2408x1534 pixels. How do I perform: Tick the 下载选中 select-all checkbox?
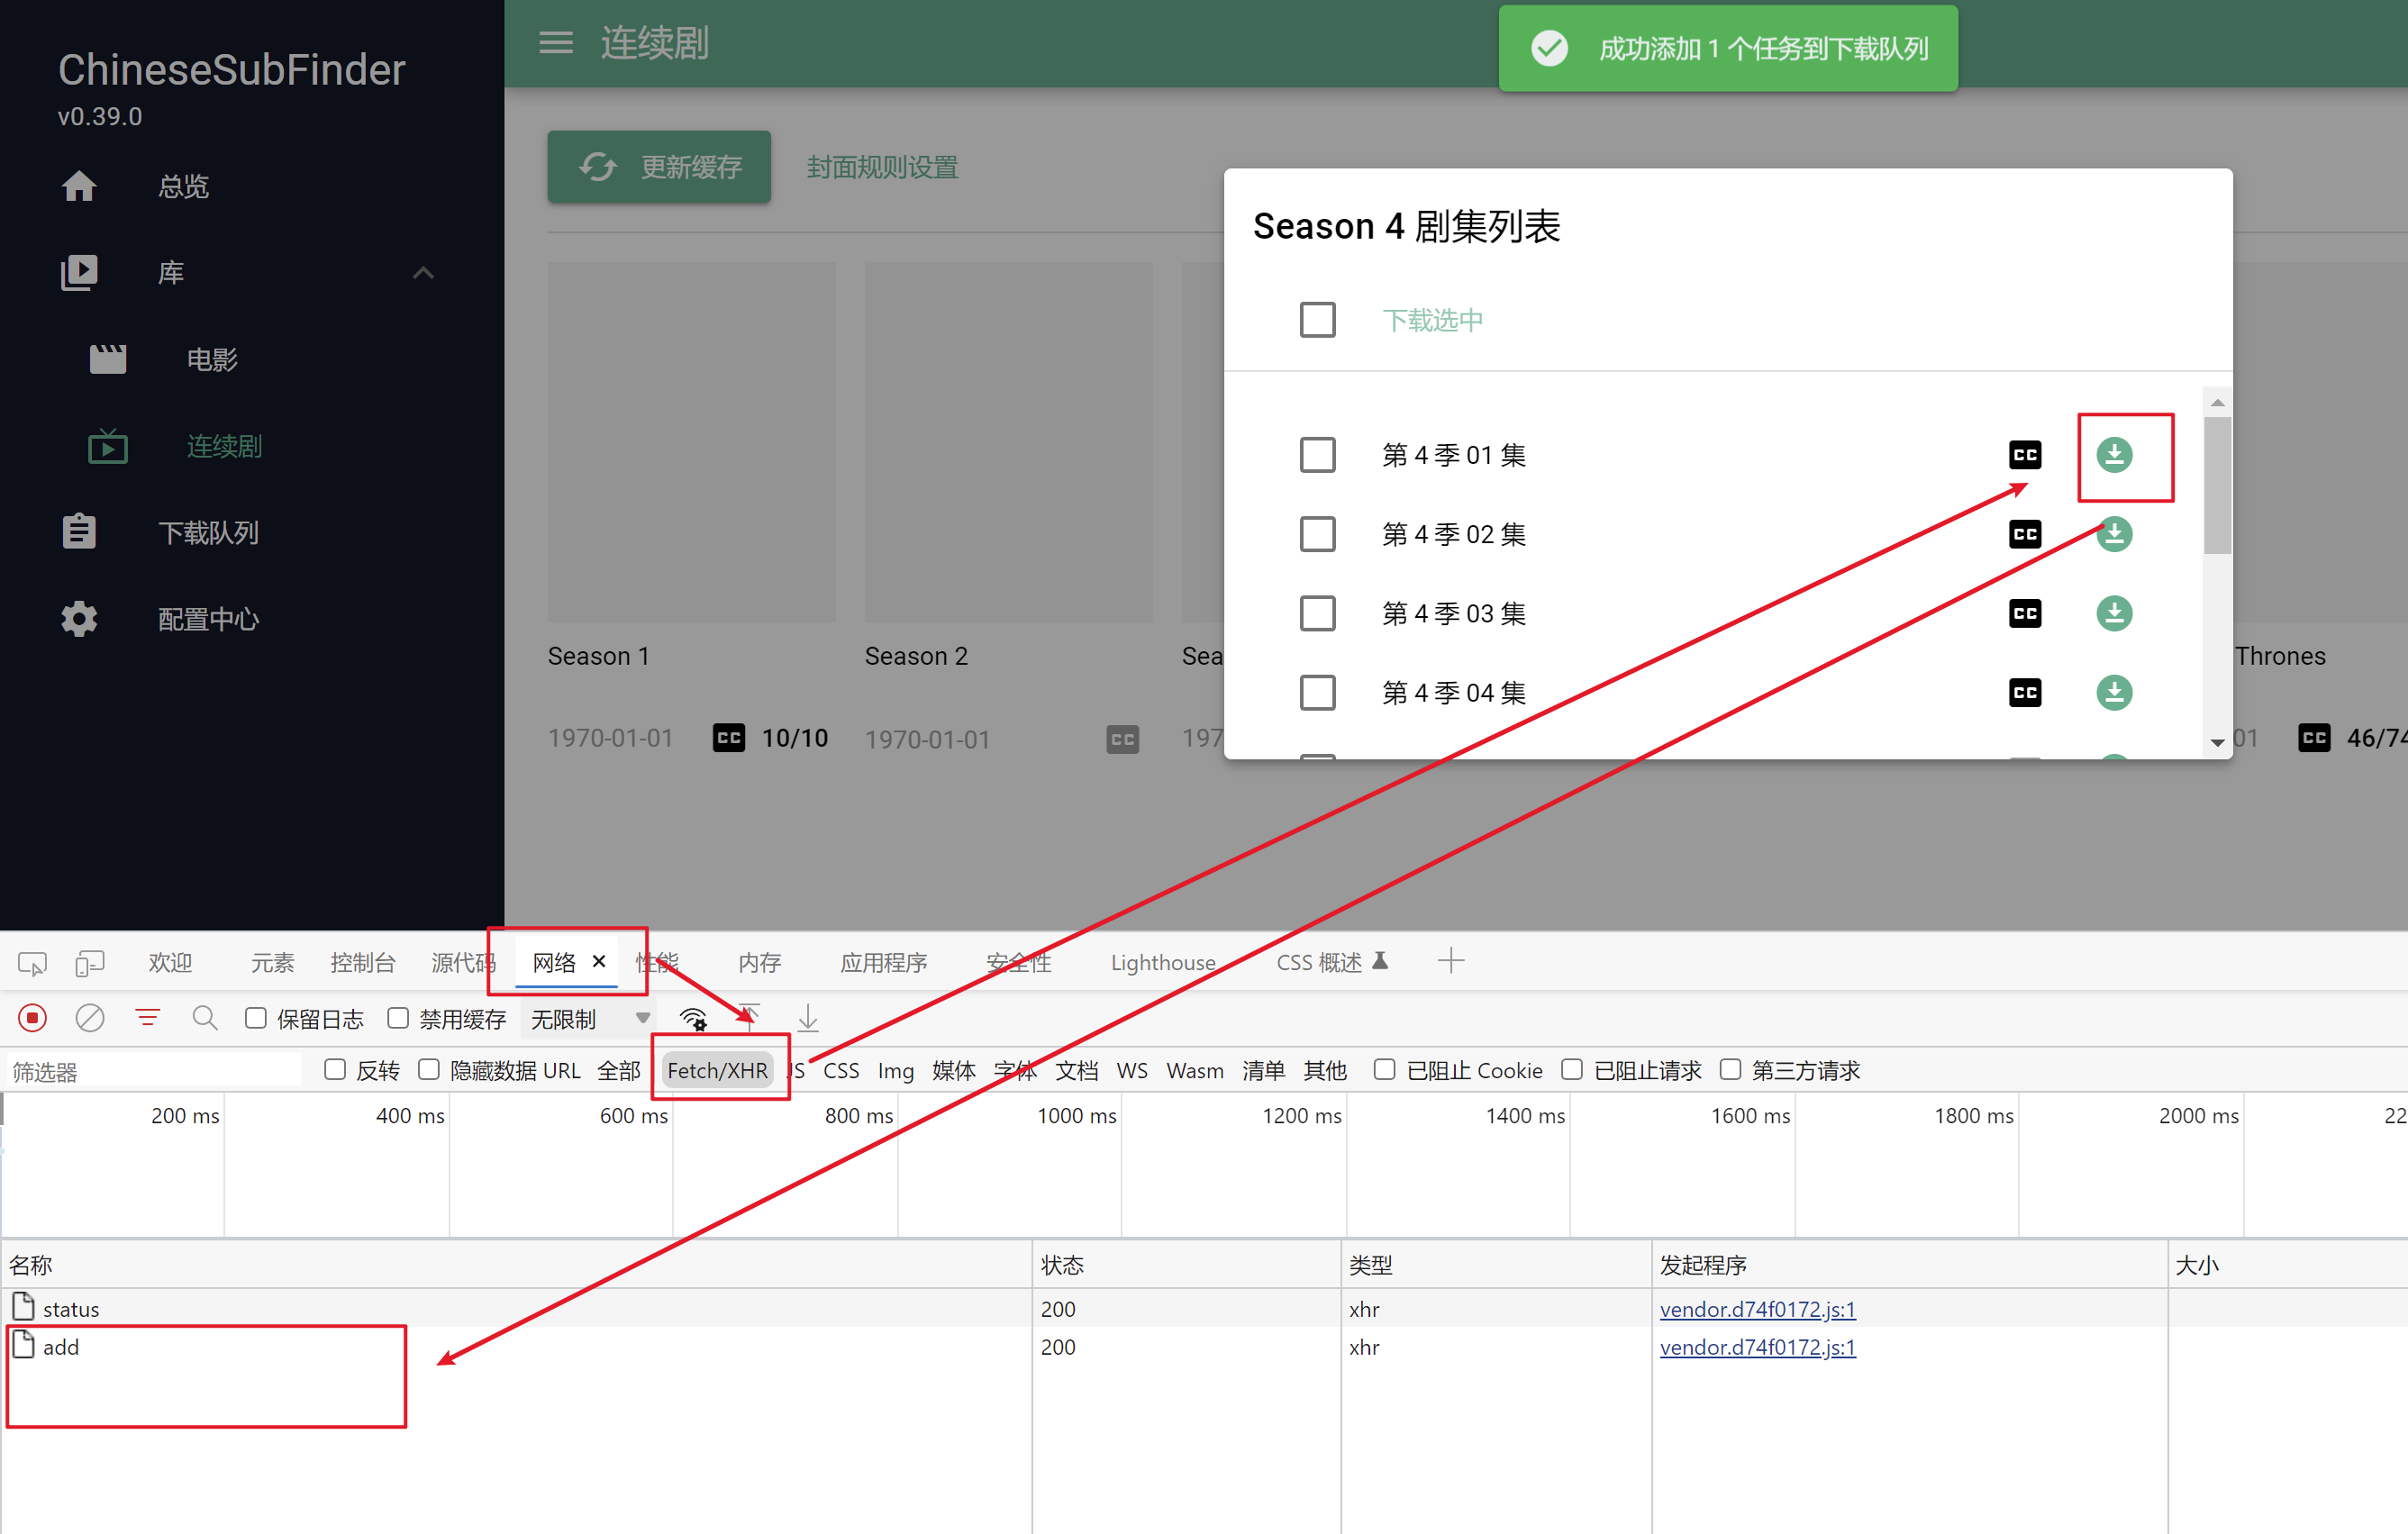1317,320
